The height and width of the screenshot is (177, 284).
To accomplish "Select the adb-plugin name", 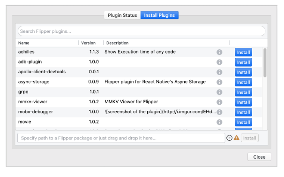I will pos(30,62).
